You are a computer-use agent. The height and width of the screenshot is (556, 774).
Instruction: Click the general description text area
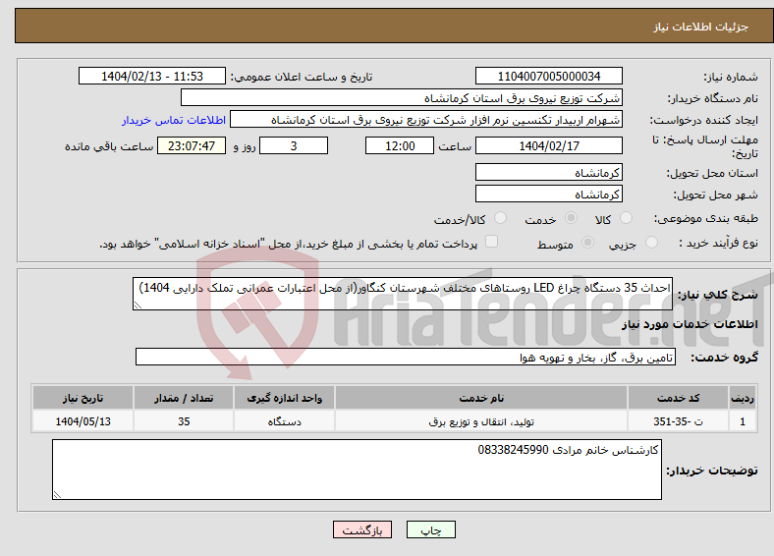pos(403,294)
